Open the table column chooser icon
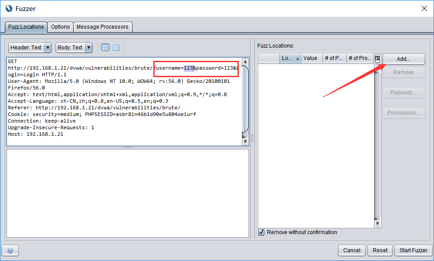This screenshot has height=261, width=434. tap(377, 58)
